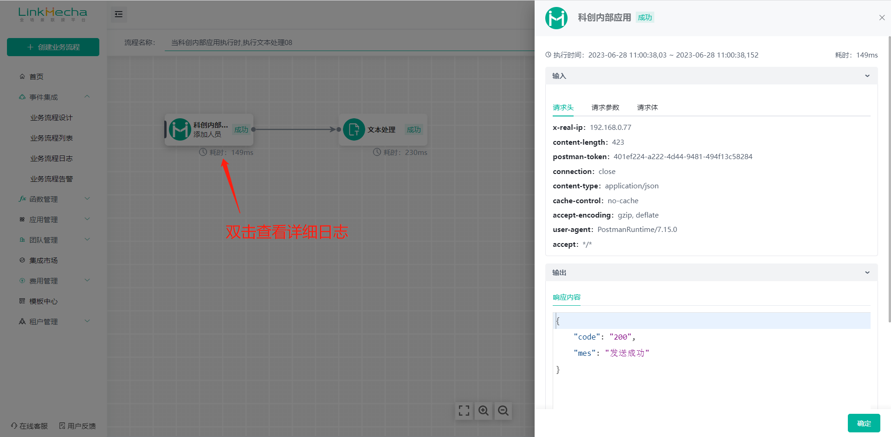Screen dimensions: 891x437
Task: Click the 成功 tag on 文本处理 node
Action: coord(414,130)
